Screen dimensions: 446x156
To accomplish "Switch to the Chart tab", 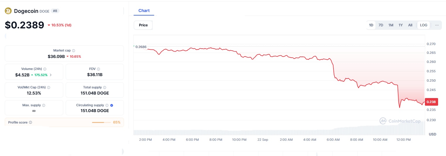I will click(x=144, y=11).
